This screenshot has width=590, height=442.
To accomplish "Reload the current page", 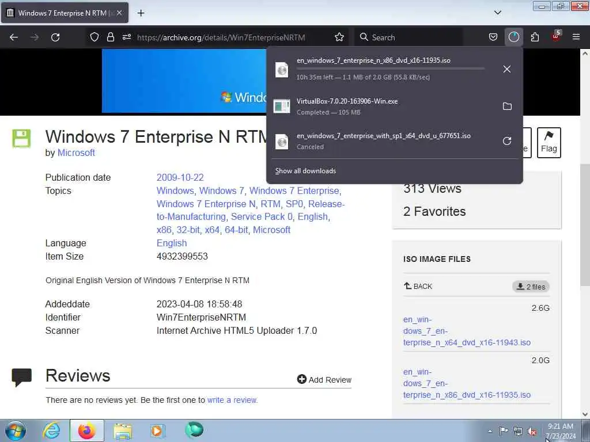I will pos(55,37).
